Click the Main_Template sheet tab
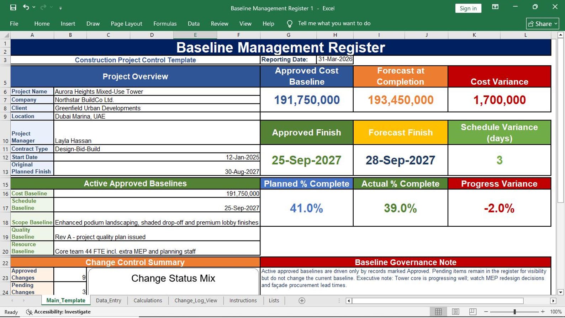This screenshot has height=318, width=565. 66,301
